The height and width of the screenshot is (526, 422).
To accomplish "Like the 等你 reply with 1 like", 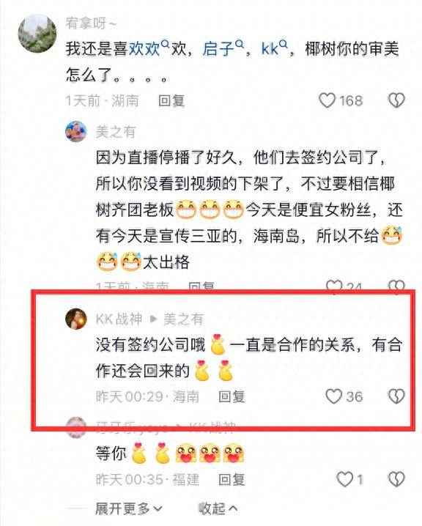I will pyautogui.click(x=344, y=479).
